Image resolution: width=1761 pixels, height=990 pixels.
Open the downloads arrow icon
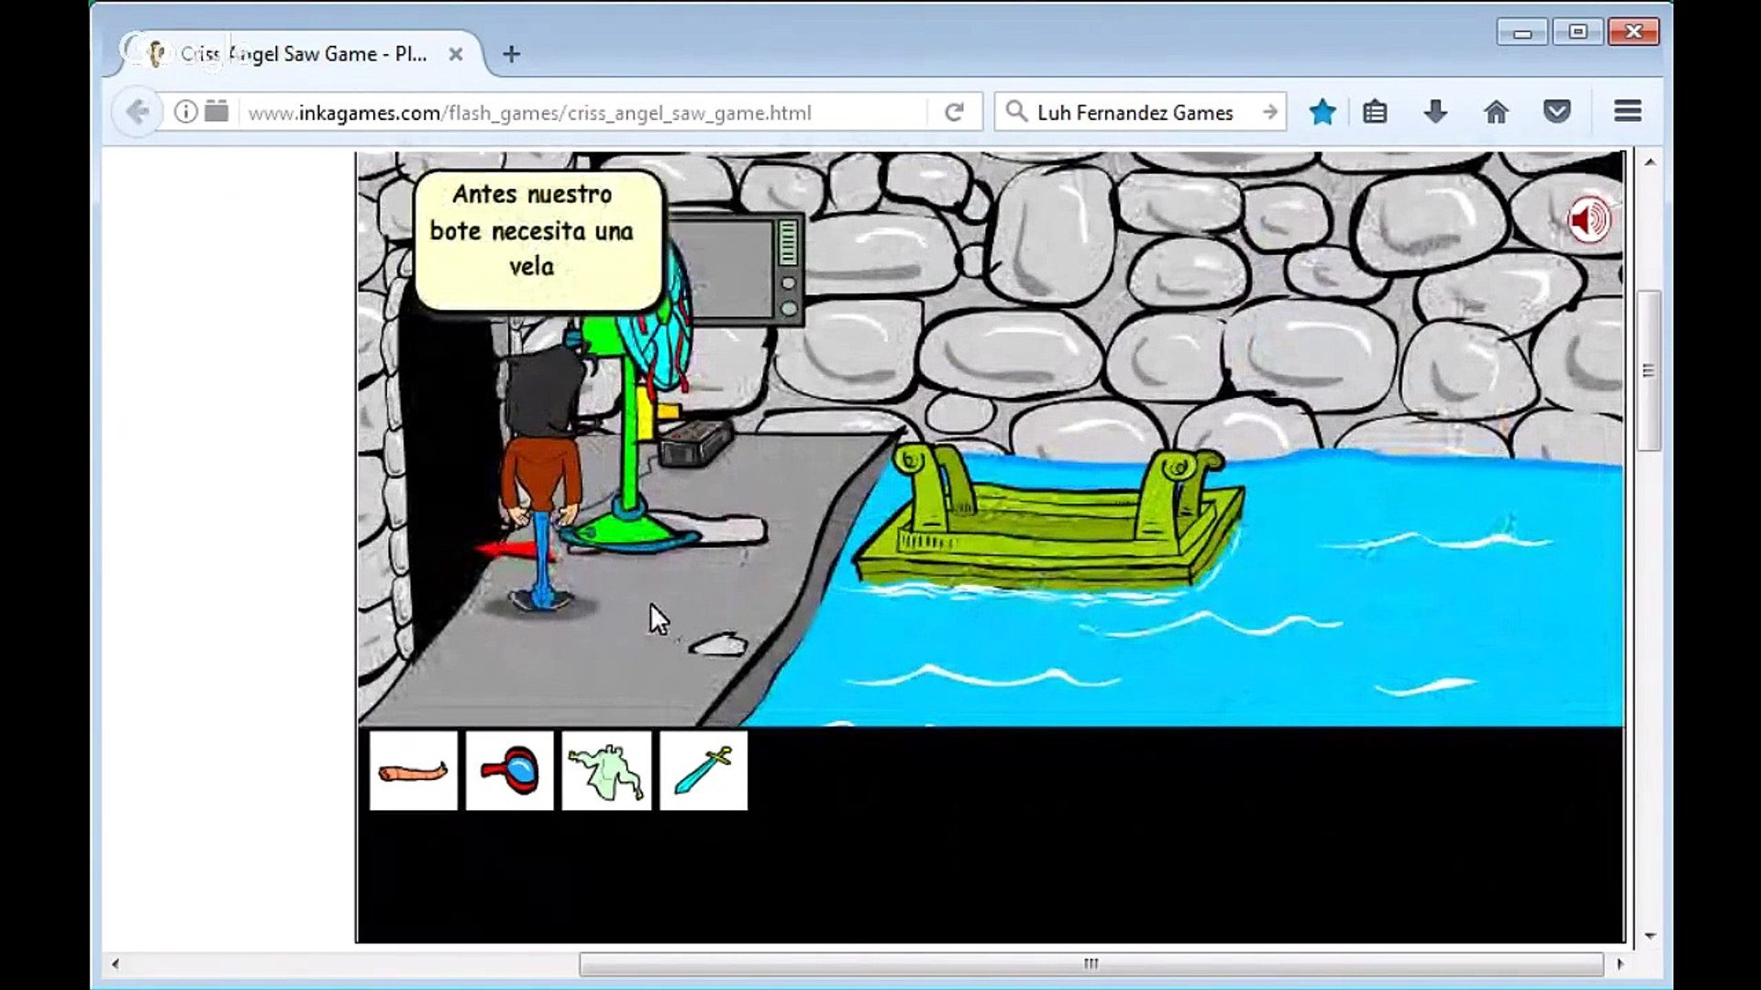coord(1435,113)
